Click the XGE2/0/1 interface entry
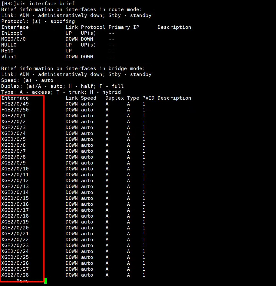This screenshot has width=276, height=286. coord(13,116)
